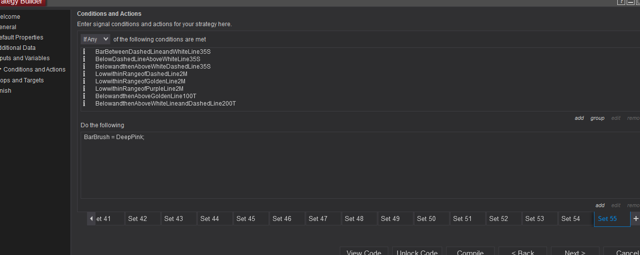640x255 pixels.
Task: Open Stops and Targets in sidebar
Action: coord(22,80)
